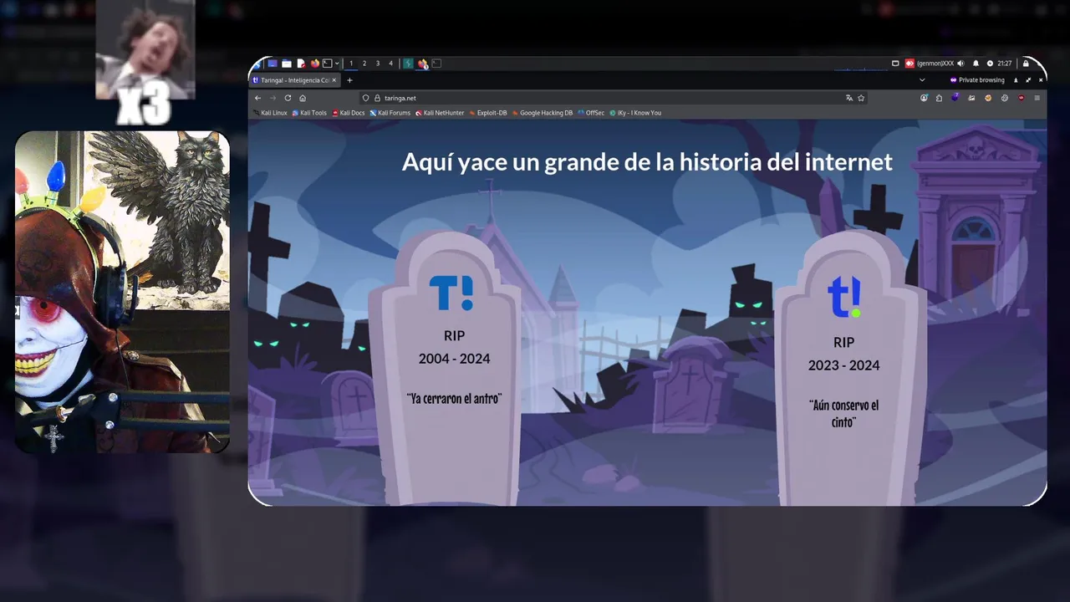Click the tracking protection shield icon
The height and width of the screenshot is (602, 1070).
tap(365, 98)
